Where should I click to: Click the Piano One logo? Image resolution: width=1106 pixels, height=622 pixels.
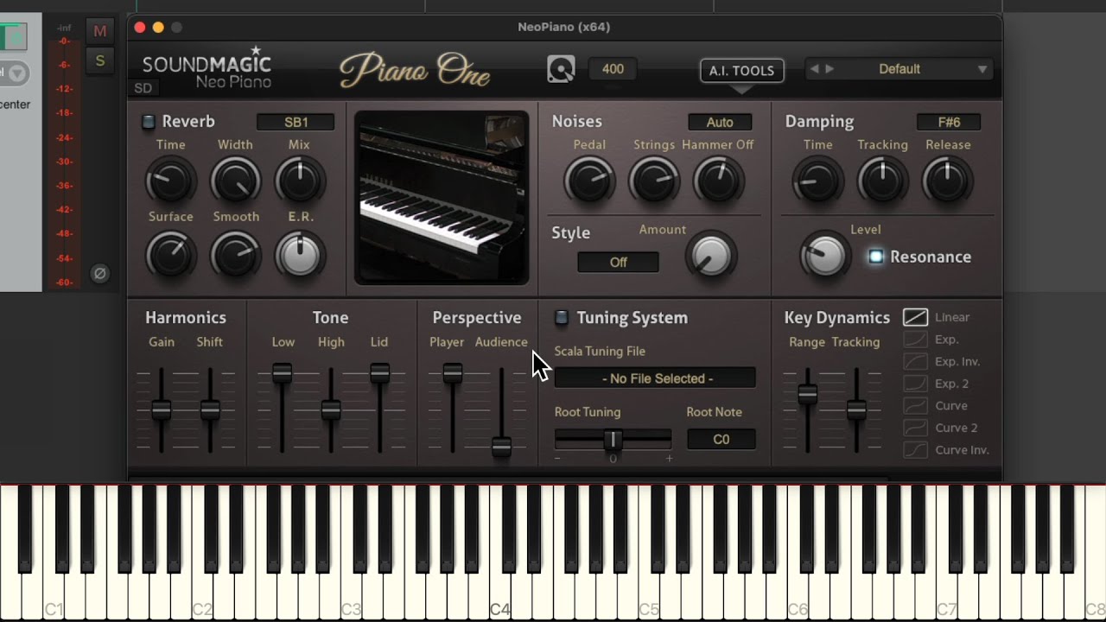(x=415, y=71)
